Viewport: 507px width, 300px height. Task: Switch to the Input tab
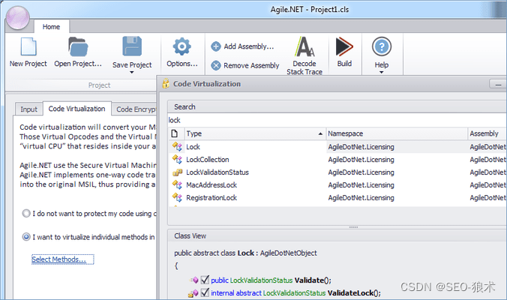coord(28,109)
